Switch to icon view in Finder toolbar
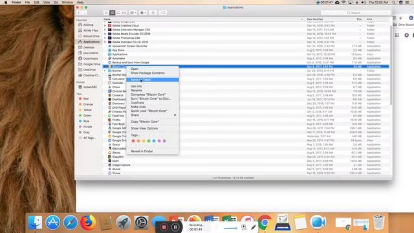Viewport: 414px width, 233px height. point(106,13)
